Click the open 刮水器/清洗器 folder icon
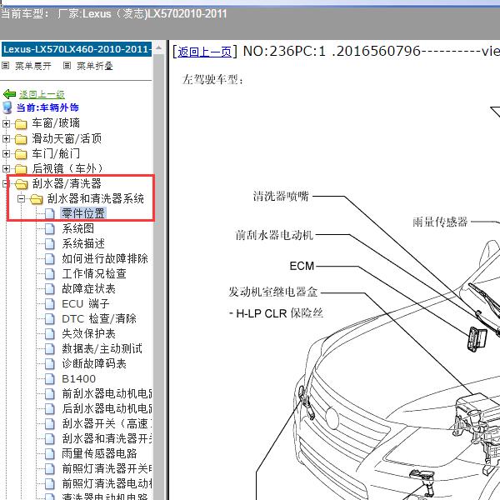This screenshot has height=500, width=500. [x=22, y=183]
